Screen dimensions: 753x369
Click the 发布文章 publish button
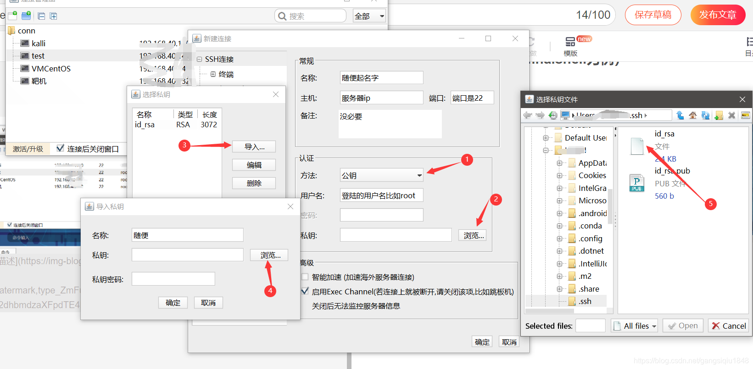pos(718,15)
